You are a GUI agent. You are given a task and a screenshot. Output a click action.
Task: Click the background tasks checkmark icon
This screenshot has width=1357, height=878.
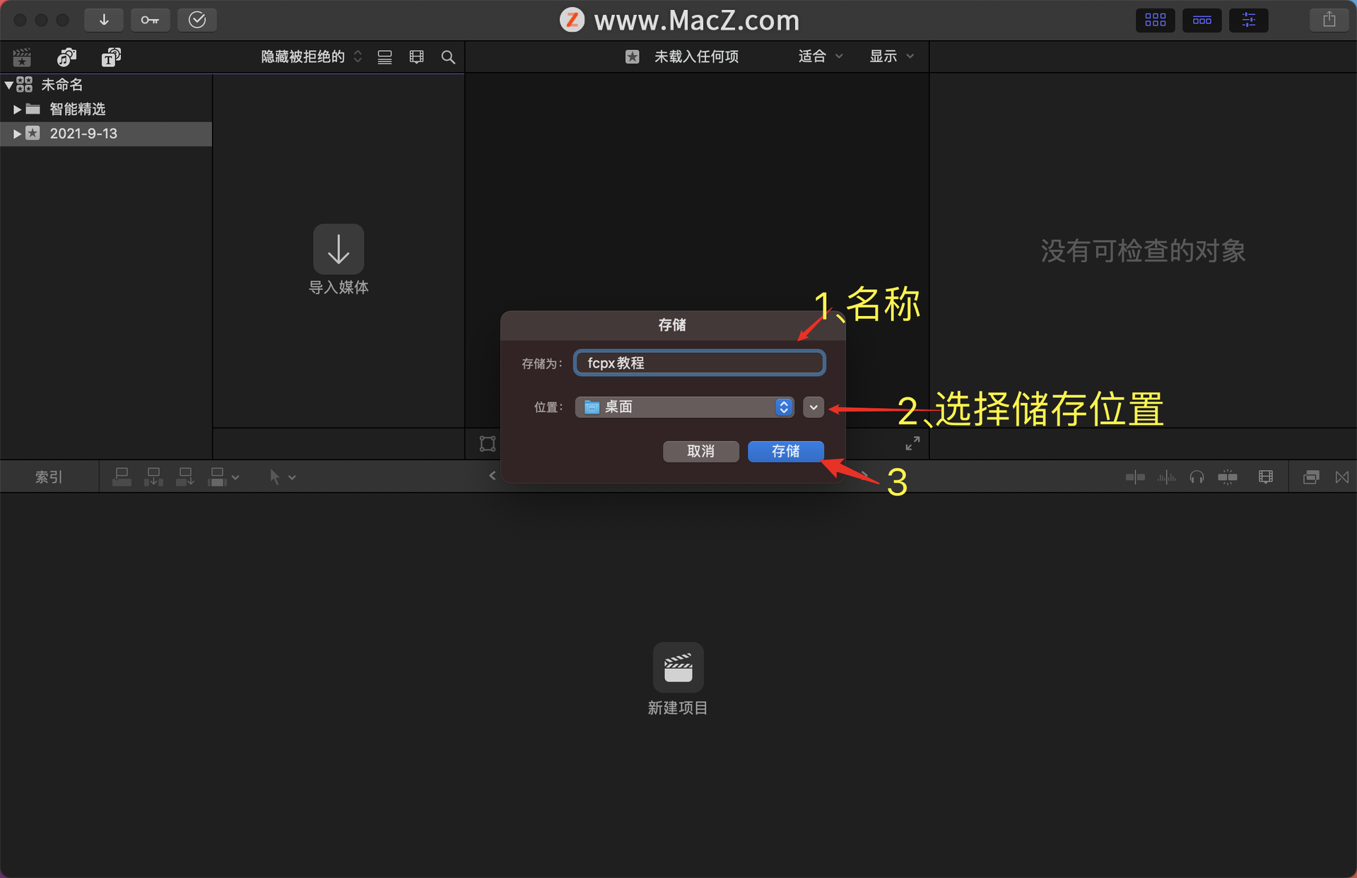[197, 20]
